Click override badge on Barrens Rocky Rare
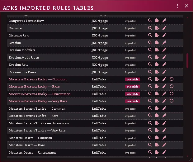193x162 pixels. pyautogui.click(x=133, y=87)
